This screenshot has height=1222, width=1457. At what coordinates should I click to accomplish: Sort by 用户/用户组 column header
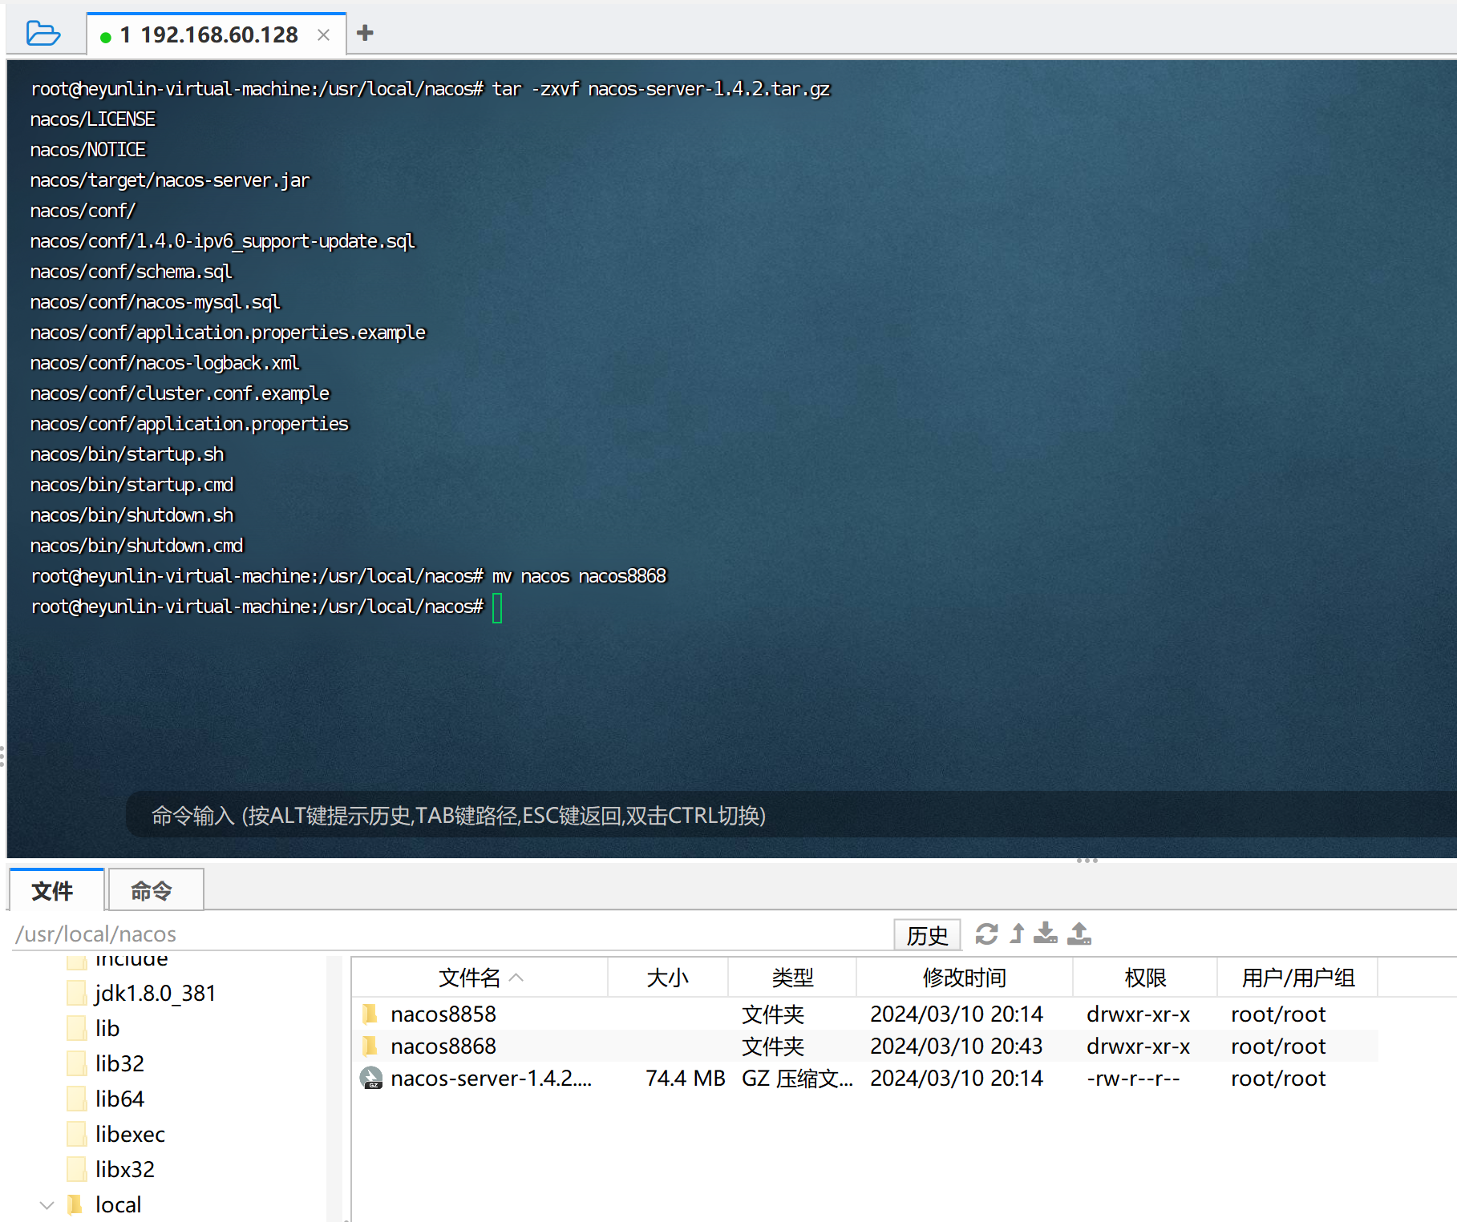(x=1297, y=978)
